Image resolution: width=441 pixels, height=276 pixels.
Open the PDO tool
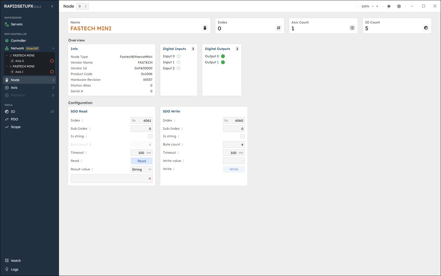click(x=29, y=119)
